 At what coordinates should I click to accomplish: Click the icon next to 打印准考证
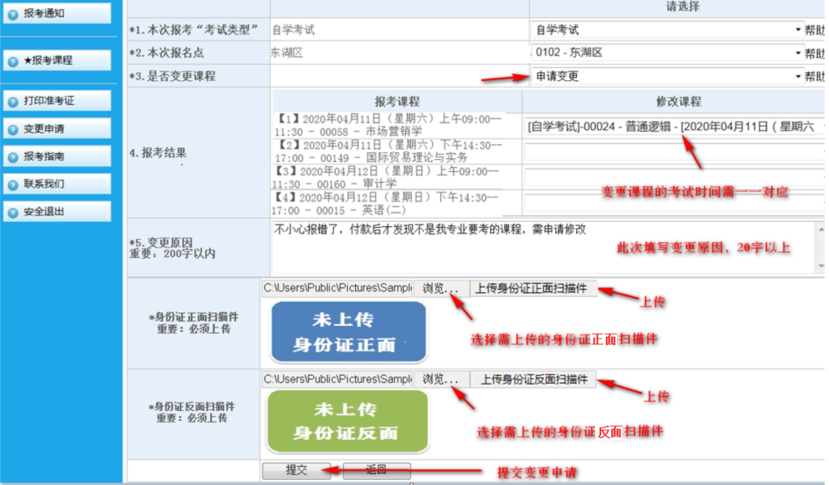click(13, 101)
